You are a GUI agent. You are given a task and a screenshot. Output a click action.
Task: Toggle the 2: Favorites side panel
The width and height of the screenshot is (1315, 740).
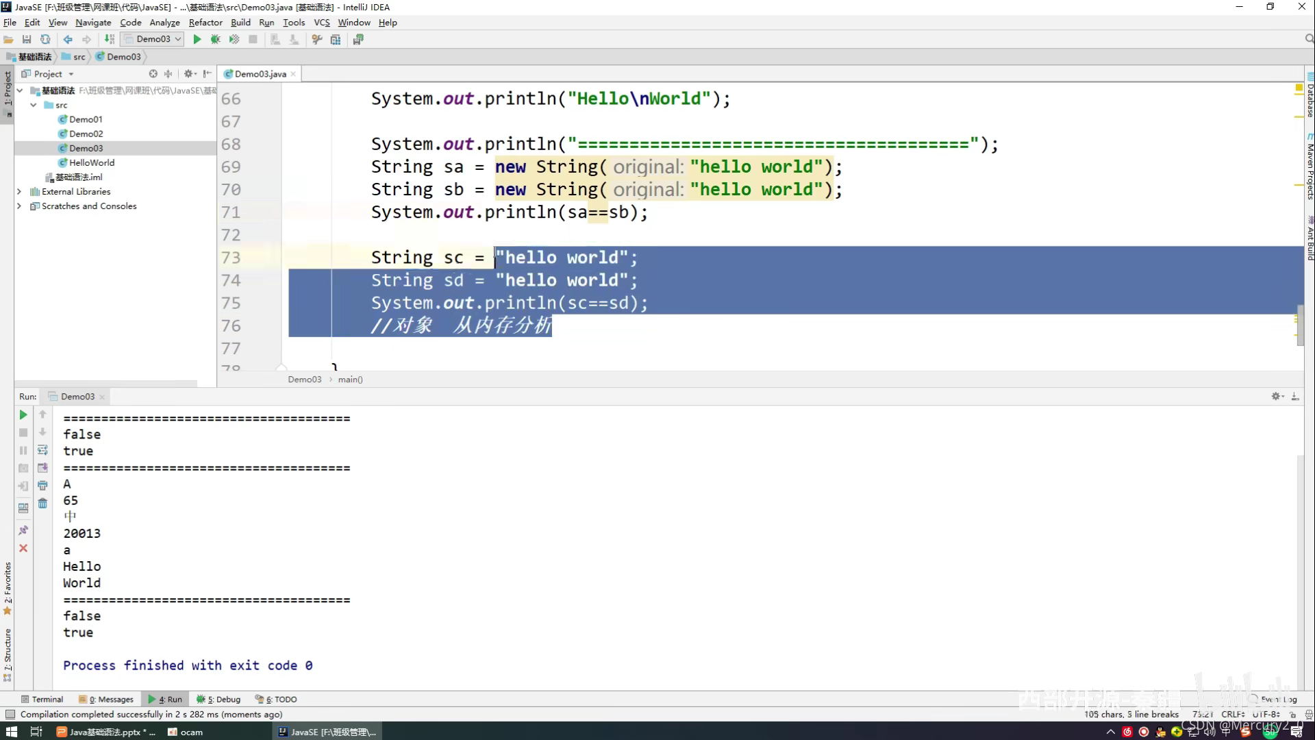[x=8, y=588]
